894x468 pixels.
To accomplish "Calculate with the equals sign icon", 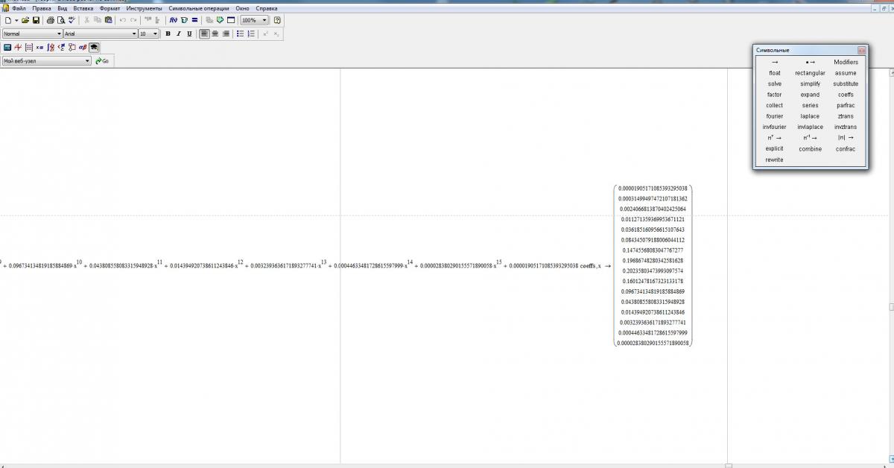I will pos(194,20).
